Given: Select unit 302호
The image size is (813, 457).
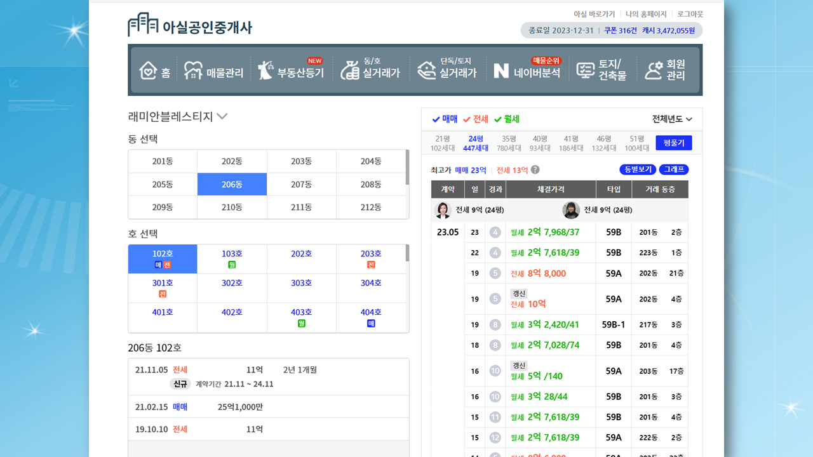Looking at the screenshot, I should (x=232, y=288).
